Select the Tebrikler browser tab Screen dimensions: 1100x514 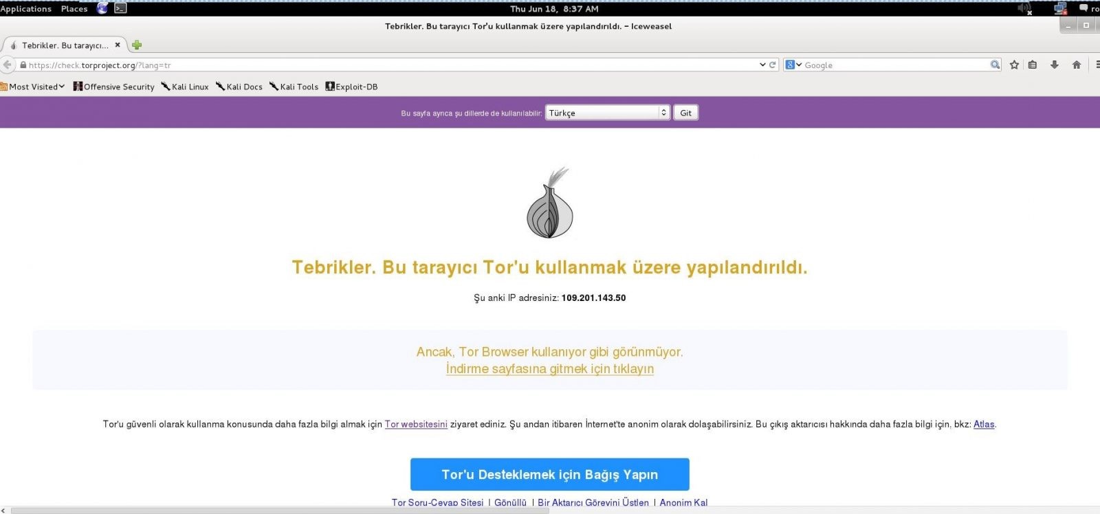pos(65,45)
